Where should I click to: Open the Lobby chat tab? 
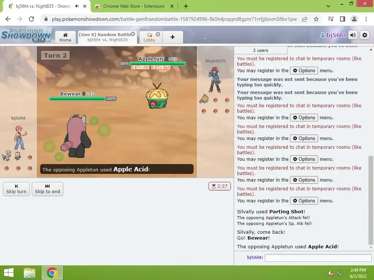pyautogui.click(x=149, y=38)
